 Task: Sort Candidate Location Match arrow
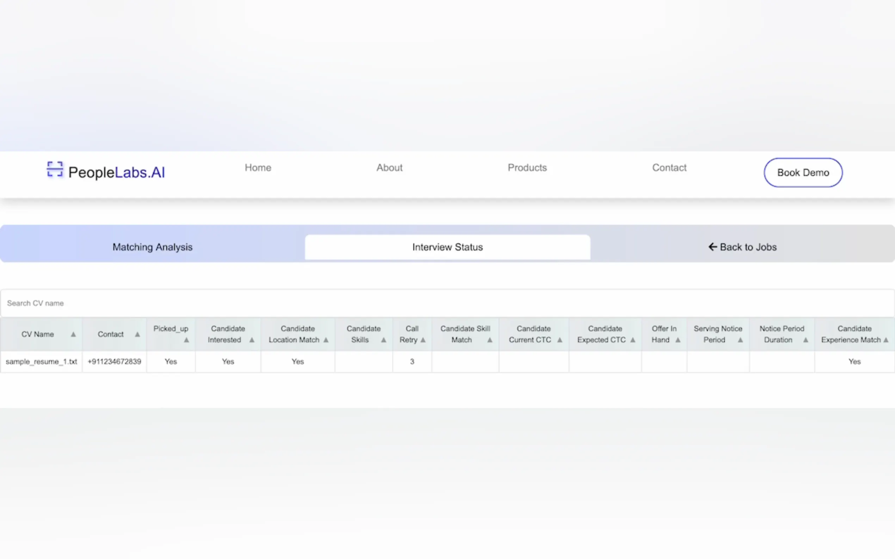(326, 340)
